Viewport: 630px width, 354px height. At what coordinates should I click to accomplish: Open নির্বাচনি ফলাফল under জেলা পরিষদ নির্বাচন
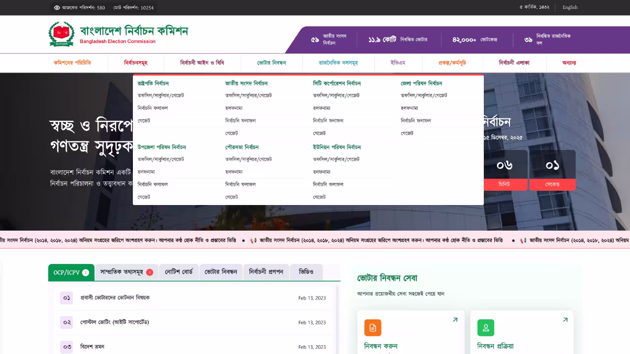pos(416,120)
